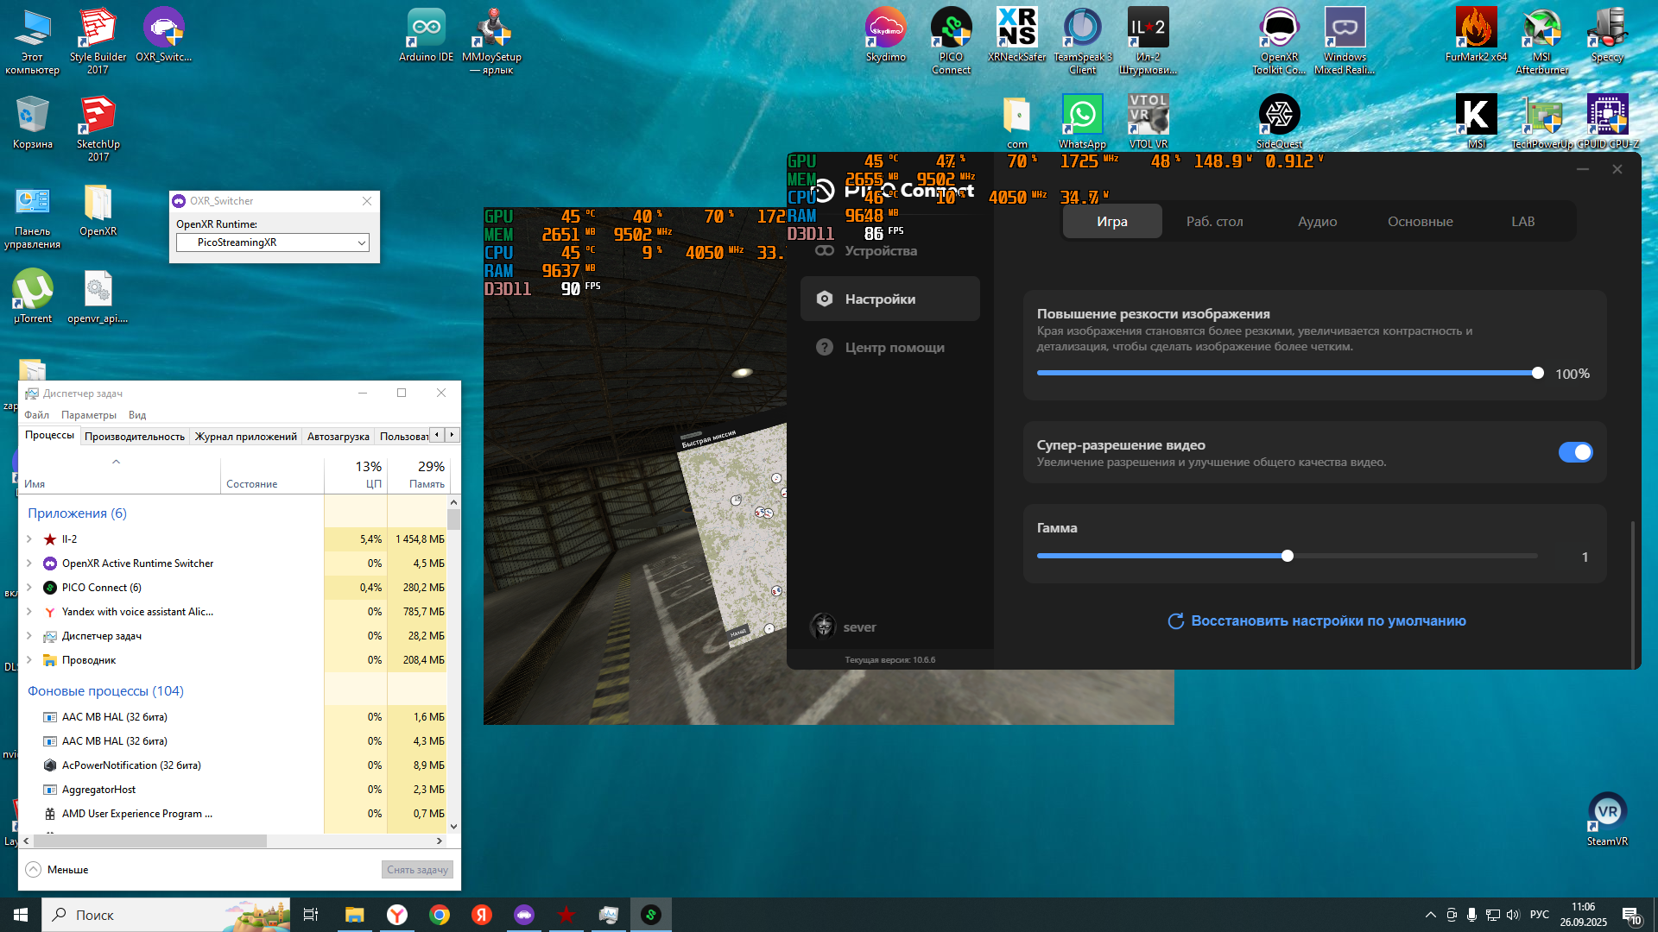The height and width of the screenshot is (932, 1658).
Task: Click the Google Chrome taskbar icon
Action: coord(440,915)
